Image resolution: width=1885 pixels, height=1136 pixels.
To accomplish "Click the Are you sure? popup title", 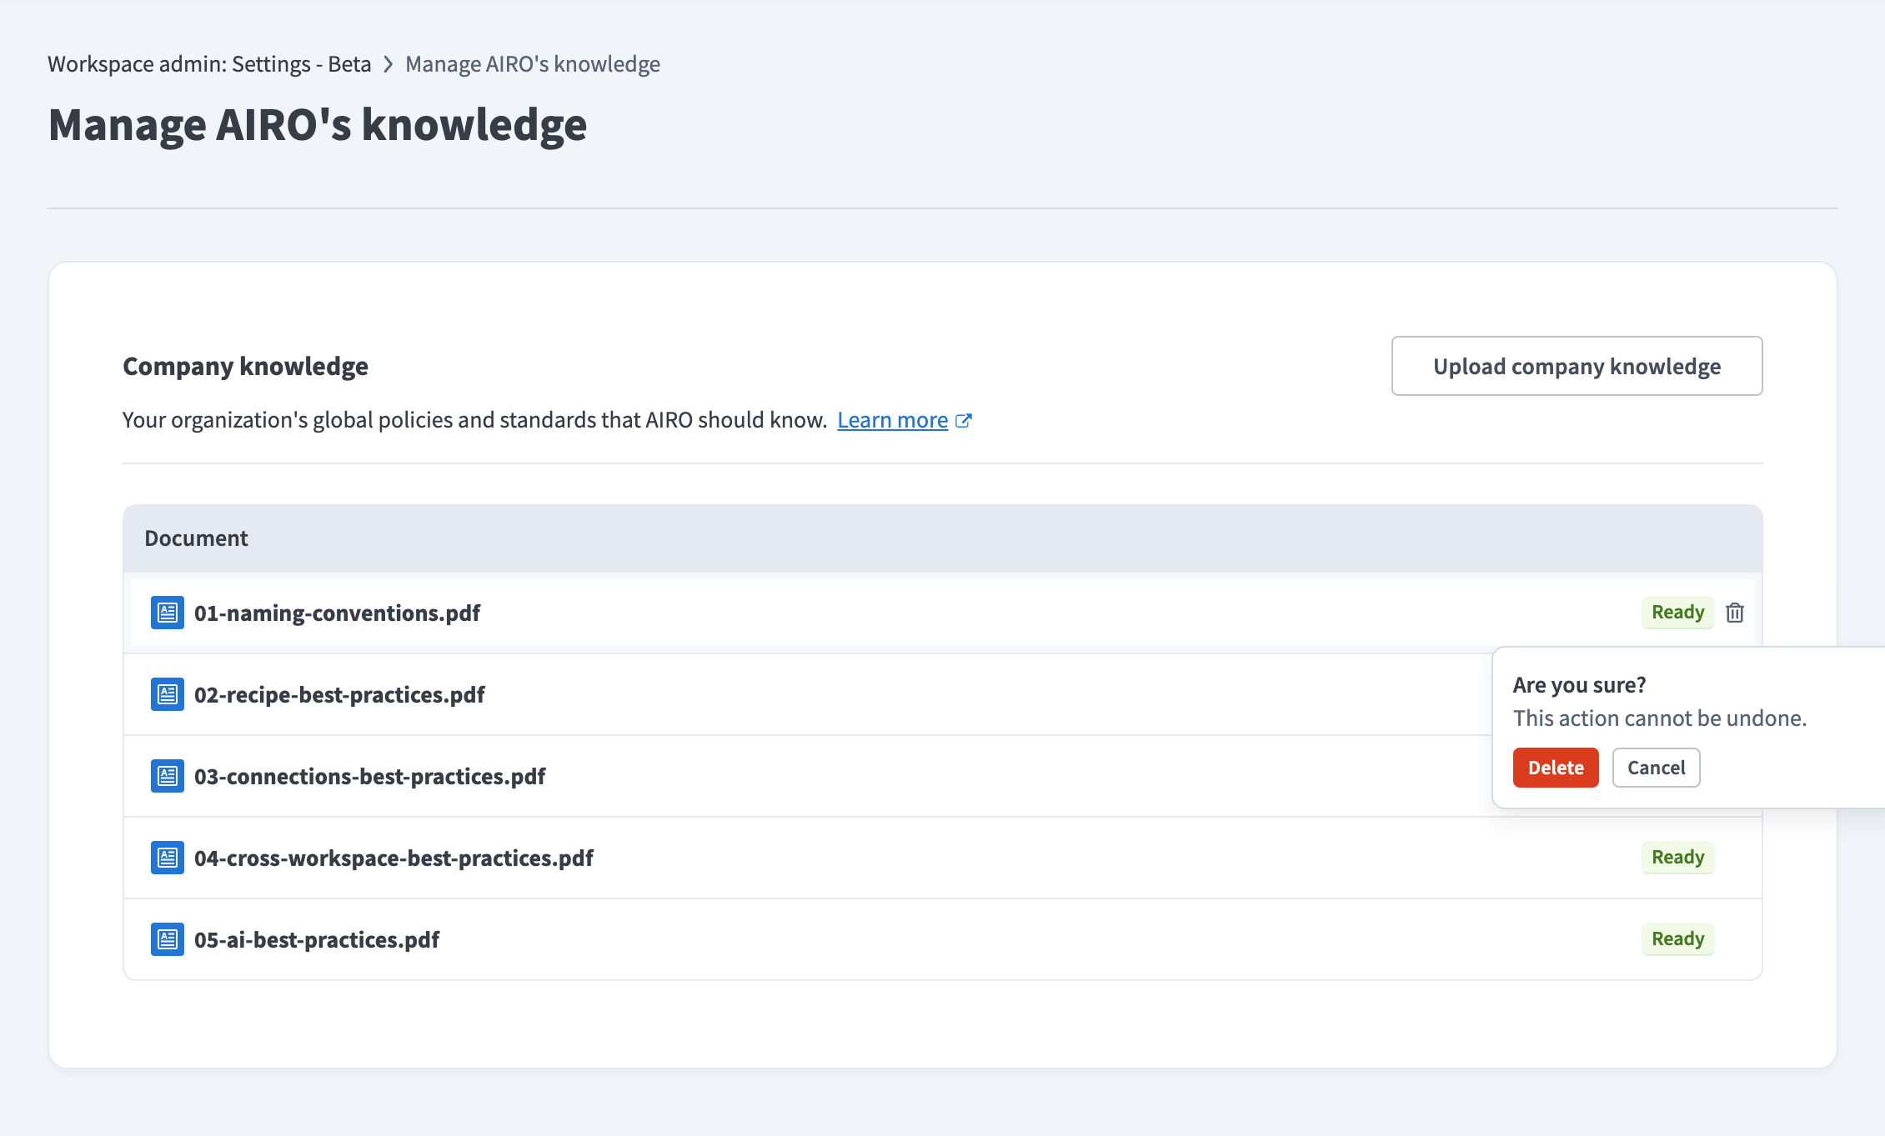I will (1579, 684).
